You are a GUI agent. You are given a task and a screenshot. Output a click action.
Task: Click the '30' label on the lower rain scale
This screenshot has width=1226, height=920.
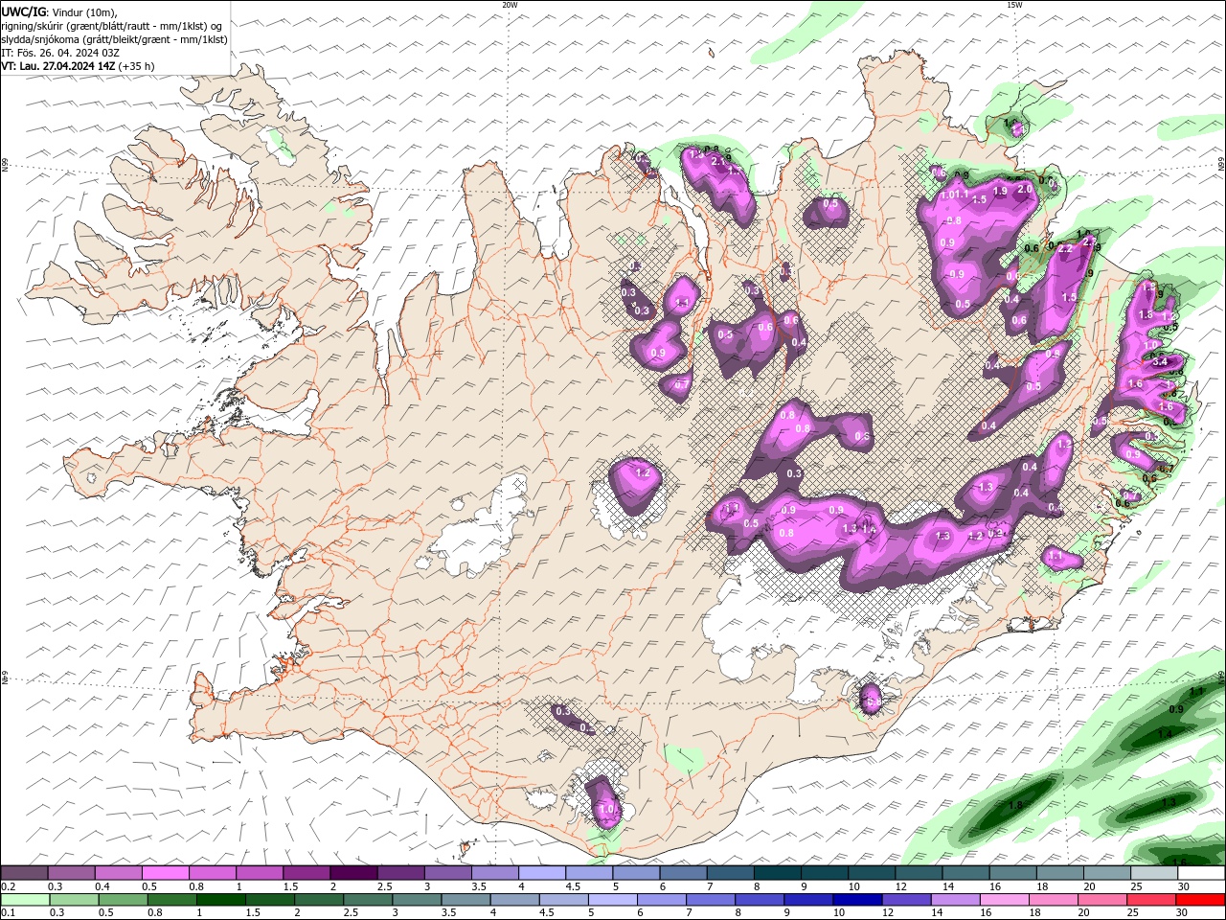coord(1182,913)
